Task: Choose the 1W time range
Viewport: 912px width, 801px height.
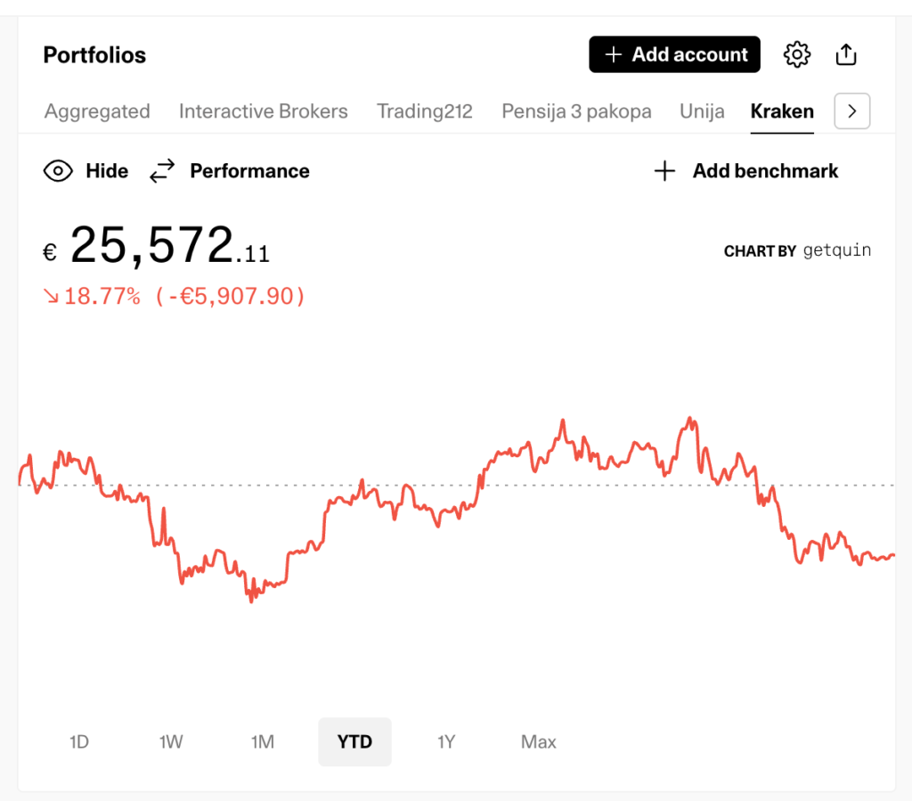Action: coord(171,741)
